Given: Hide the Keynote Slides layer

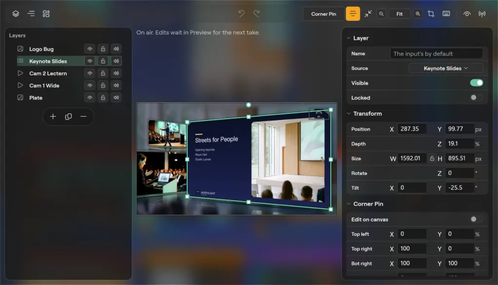Looking at the screenshot, I should click(x=90, y=61).
